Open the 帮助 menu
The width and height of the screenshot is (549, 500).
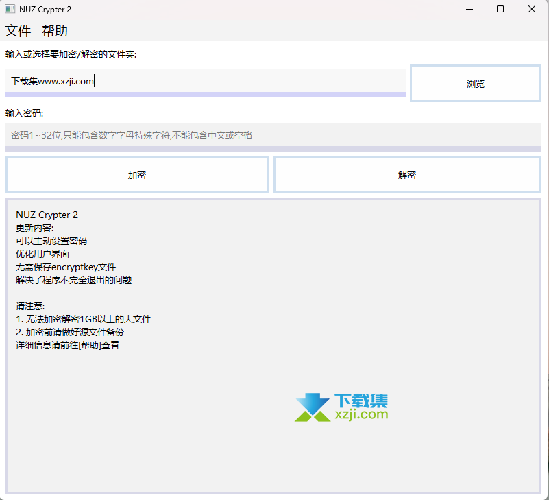tap(55, 31)
